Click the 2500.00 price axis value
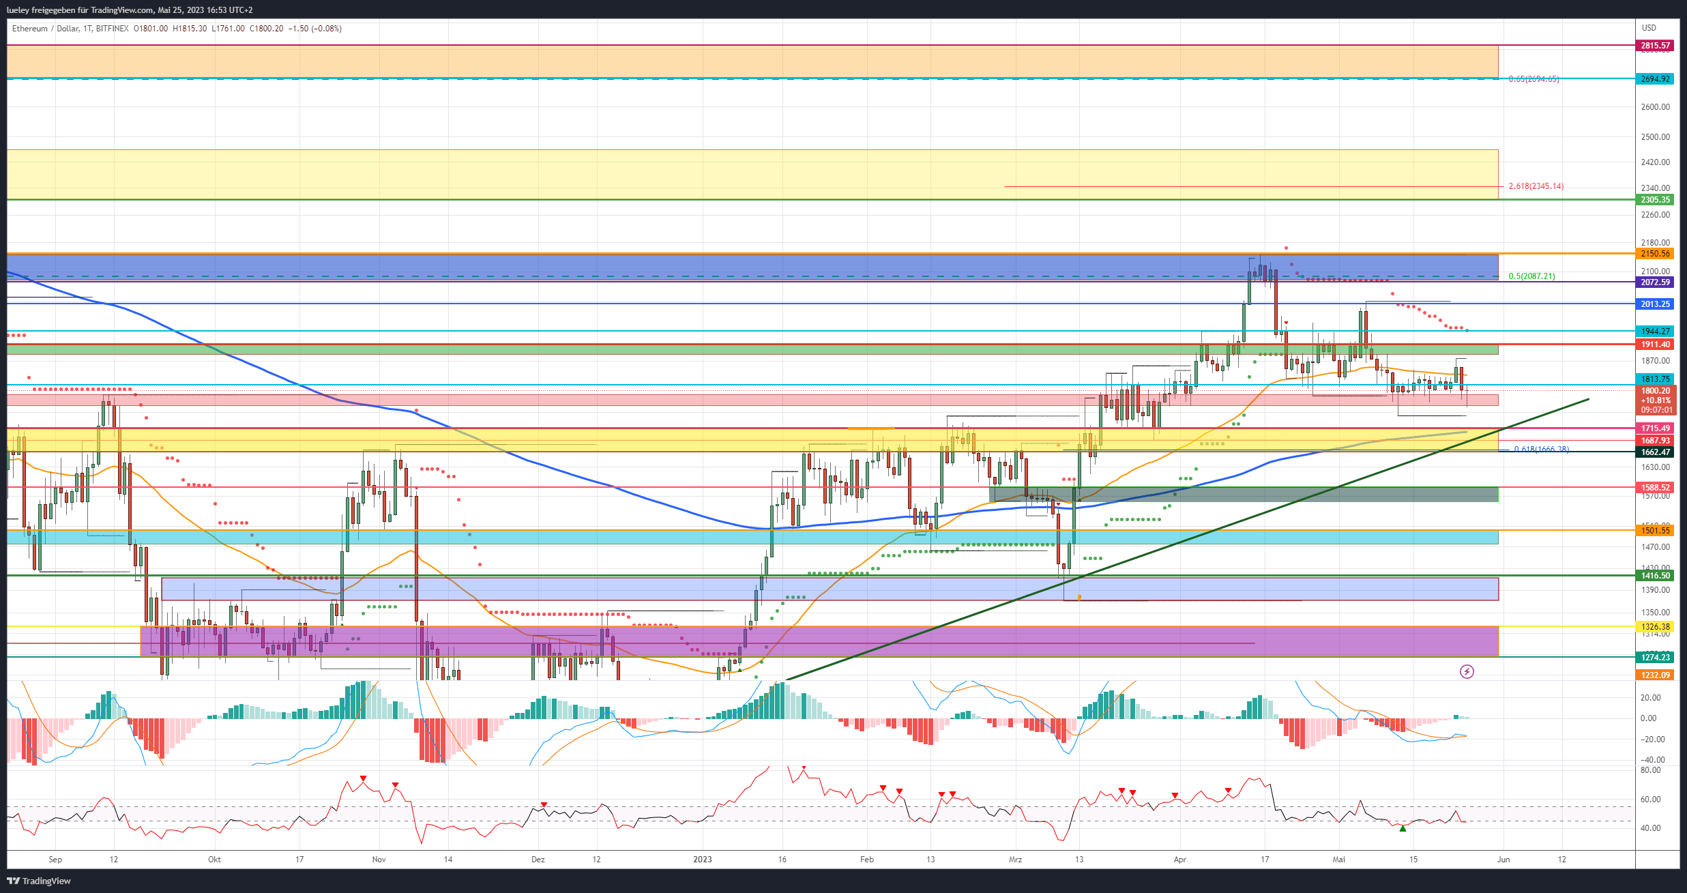This screenshot has width=1687, height=893. coord(1656,137)
